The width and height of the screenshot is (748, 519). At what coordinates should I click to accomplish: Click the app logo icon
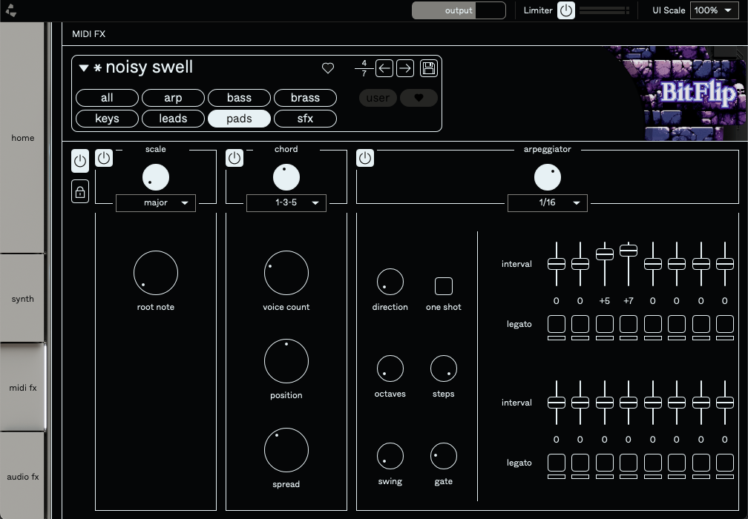coord(10,10)
